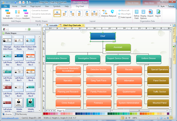Select the Gang Task Force box
The width and height of the screenshot is (177, 121).
[99, 82]
